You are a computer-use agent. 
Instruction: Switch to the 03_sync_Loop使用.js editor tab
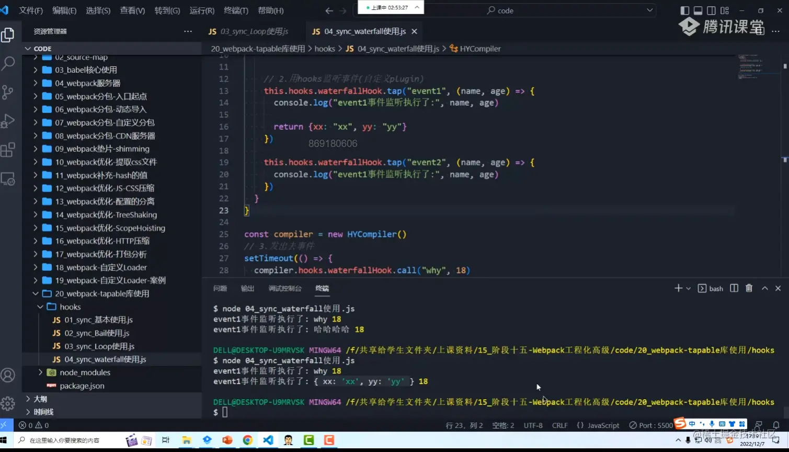[x=254, y=31]
